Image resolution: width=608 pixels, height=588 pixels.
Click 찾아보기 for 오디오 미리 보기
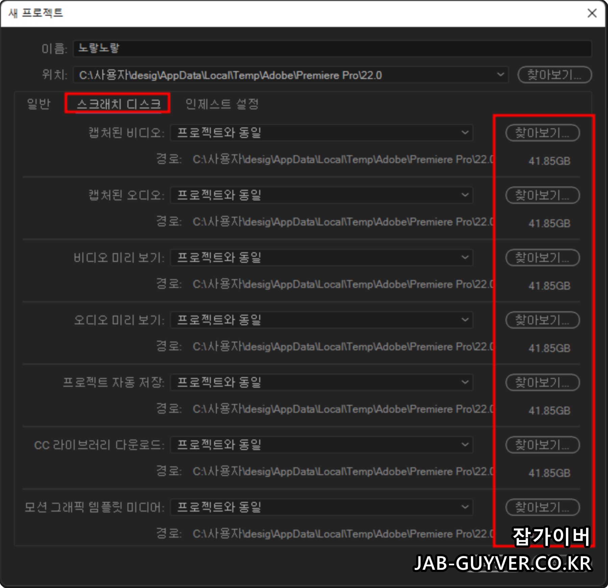pos(542,320)
